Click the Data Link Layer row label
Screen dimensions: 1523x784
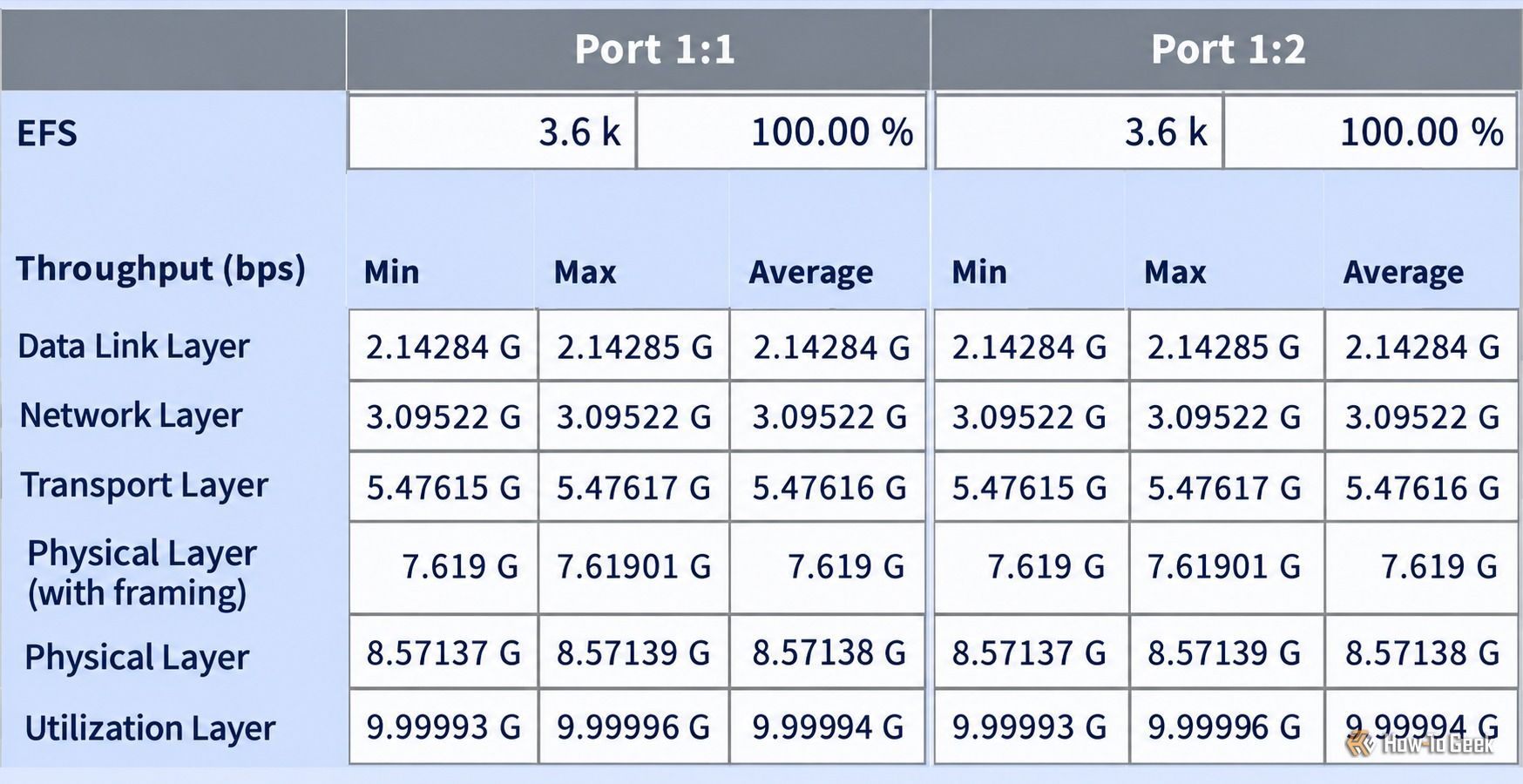click(x=134, y=347)
